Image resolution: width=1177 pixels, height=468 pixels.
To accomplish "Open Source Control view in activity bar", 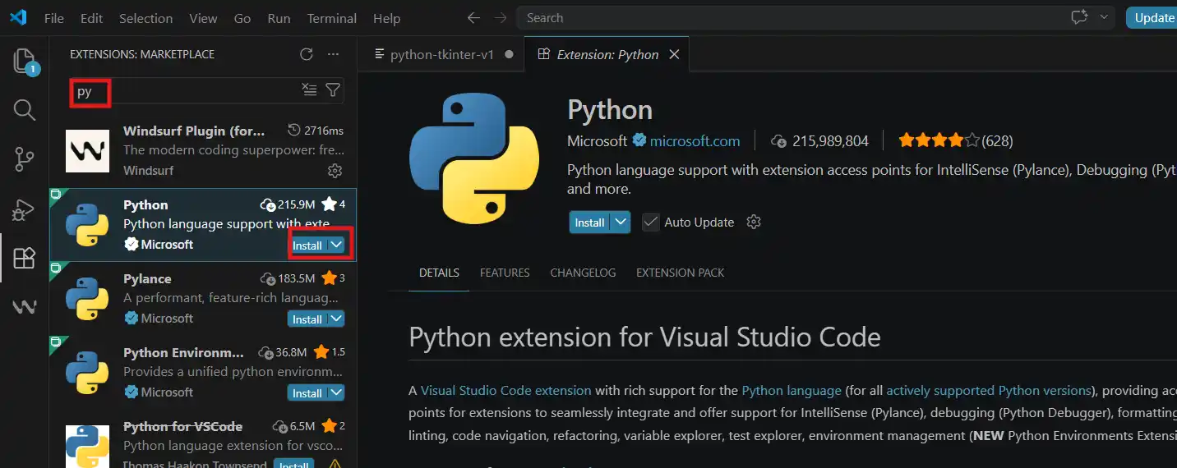I will tap(25, 159).
